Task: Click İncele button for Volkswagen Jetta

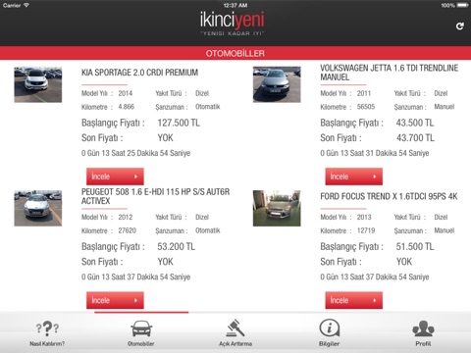Action: [x=353, y=176]
